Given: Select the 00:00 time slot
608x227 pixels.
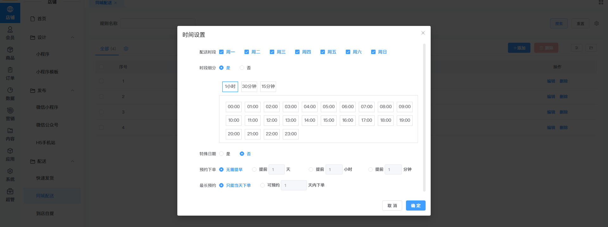Looking at the screenshot, I should tap(234, 107).
